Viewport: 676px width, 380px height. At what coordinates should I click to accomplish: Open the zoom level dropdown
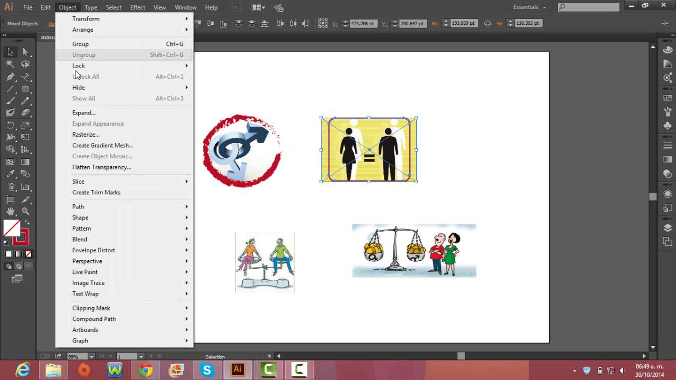point(91,357)
